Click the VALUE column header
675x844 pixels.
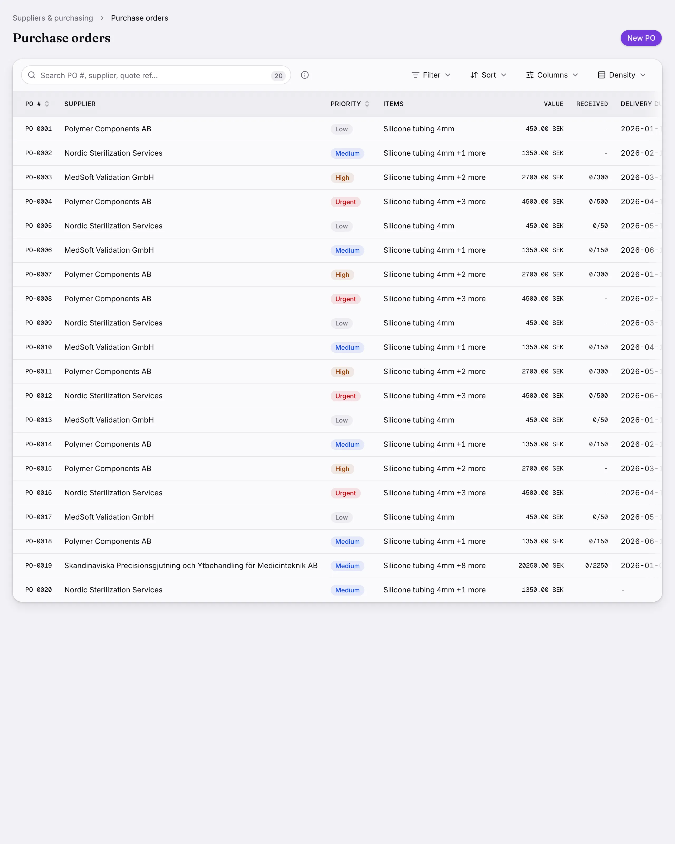point(554,104)
